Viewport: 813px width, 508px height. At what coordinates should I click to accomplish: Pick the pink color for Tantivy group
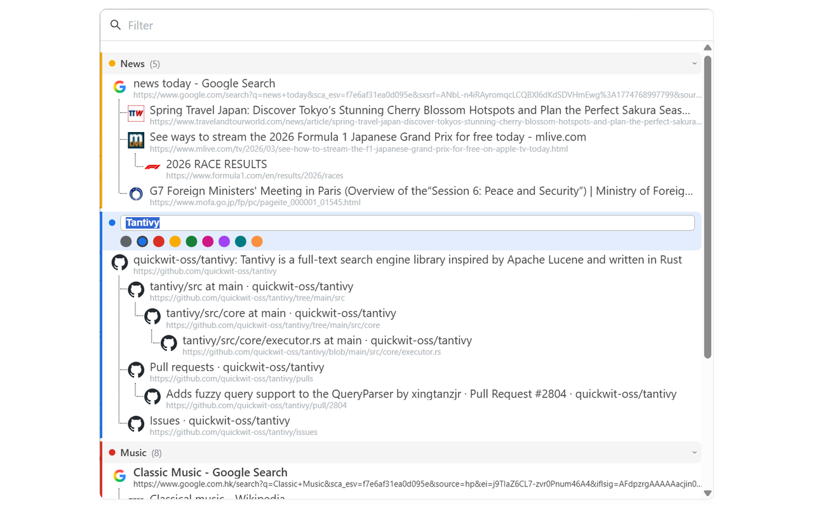[208, 241]
